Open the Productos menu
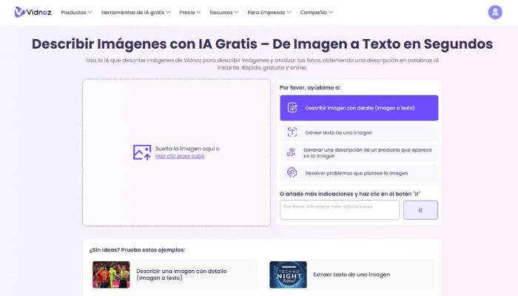The width and height of the screenshot is (518, 296). coord(76,13)
